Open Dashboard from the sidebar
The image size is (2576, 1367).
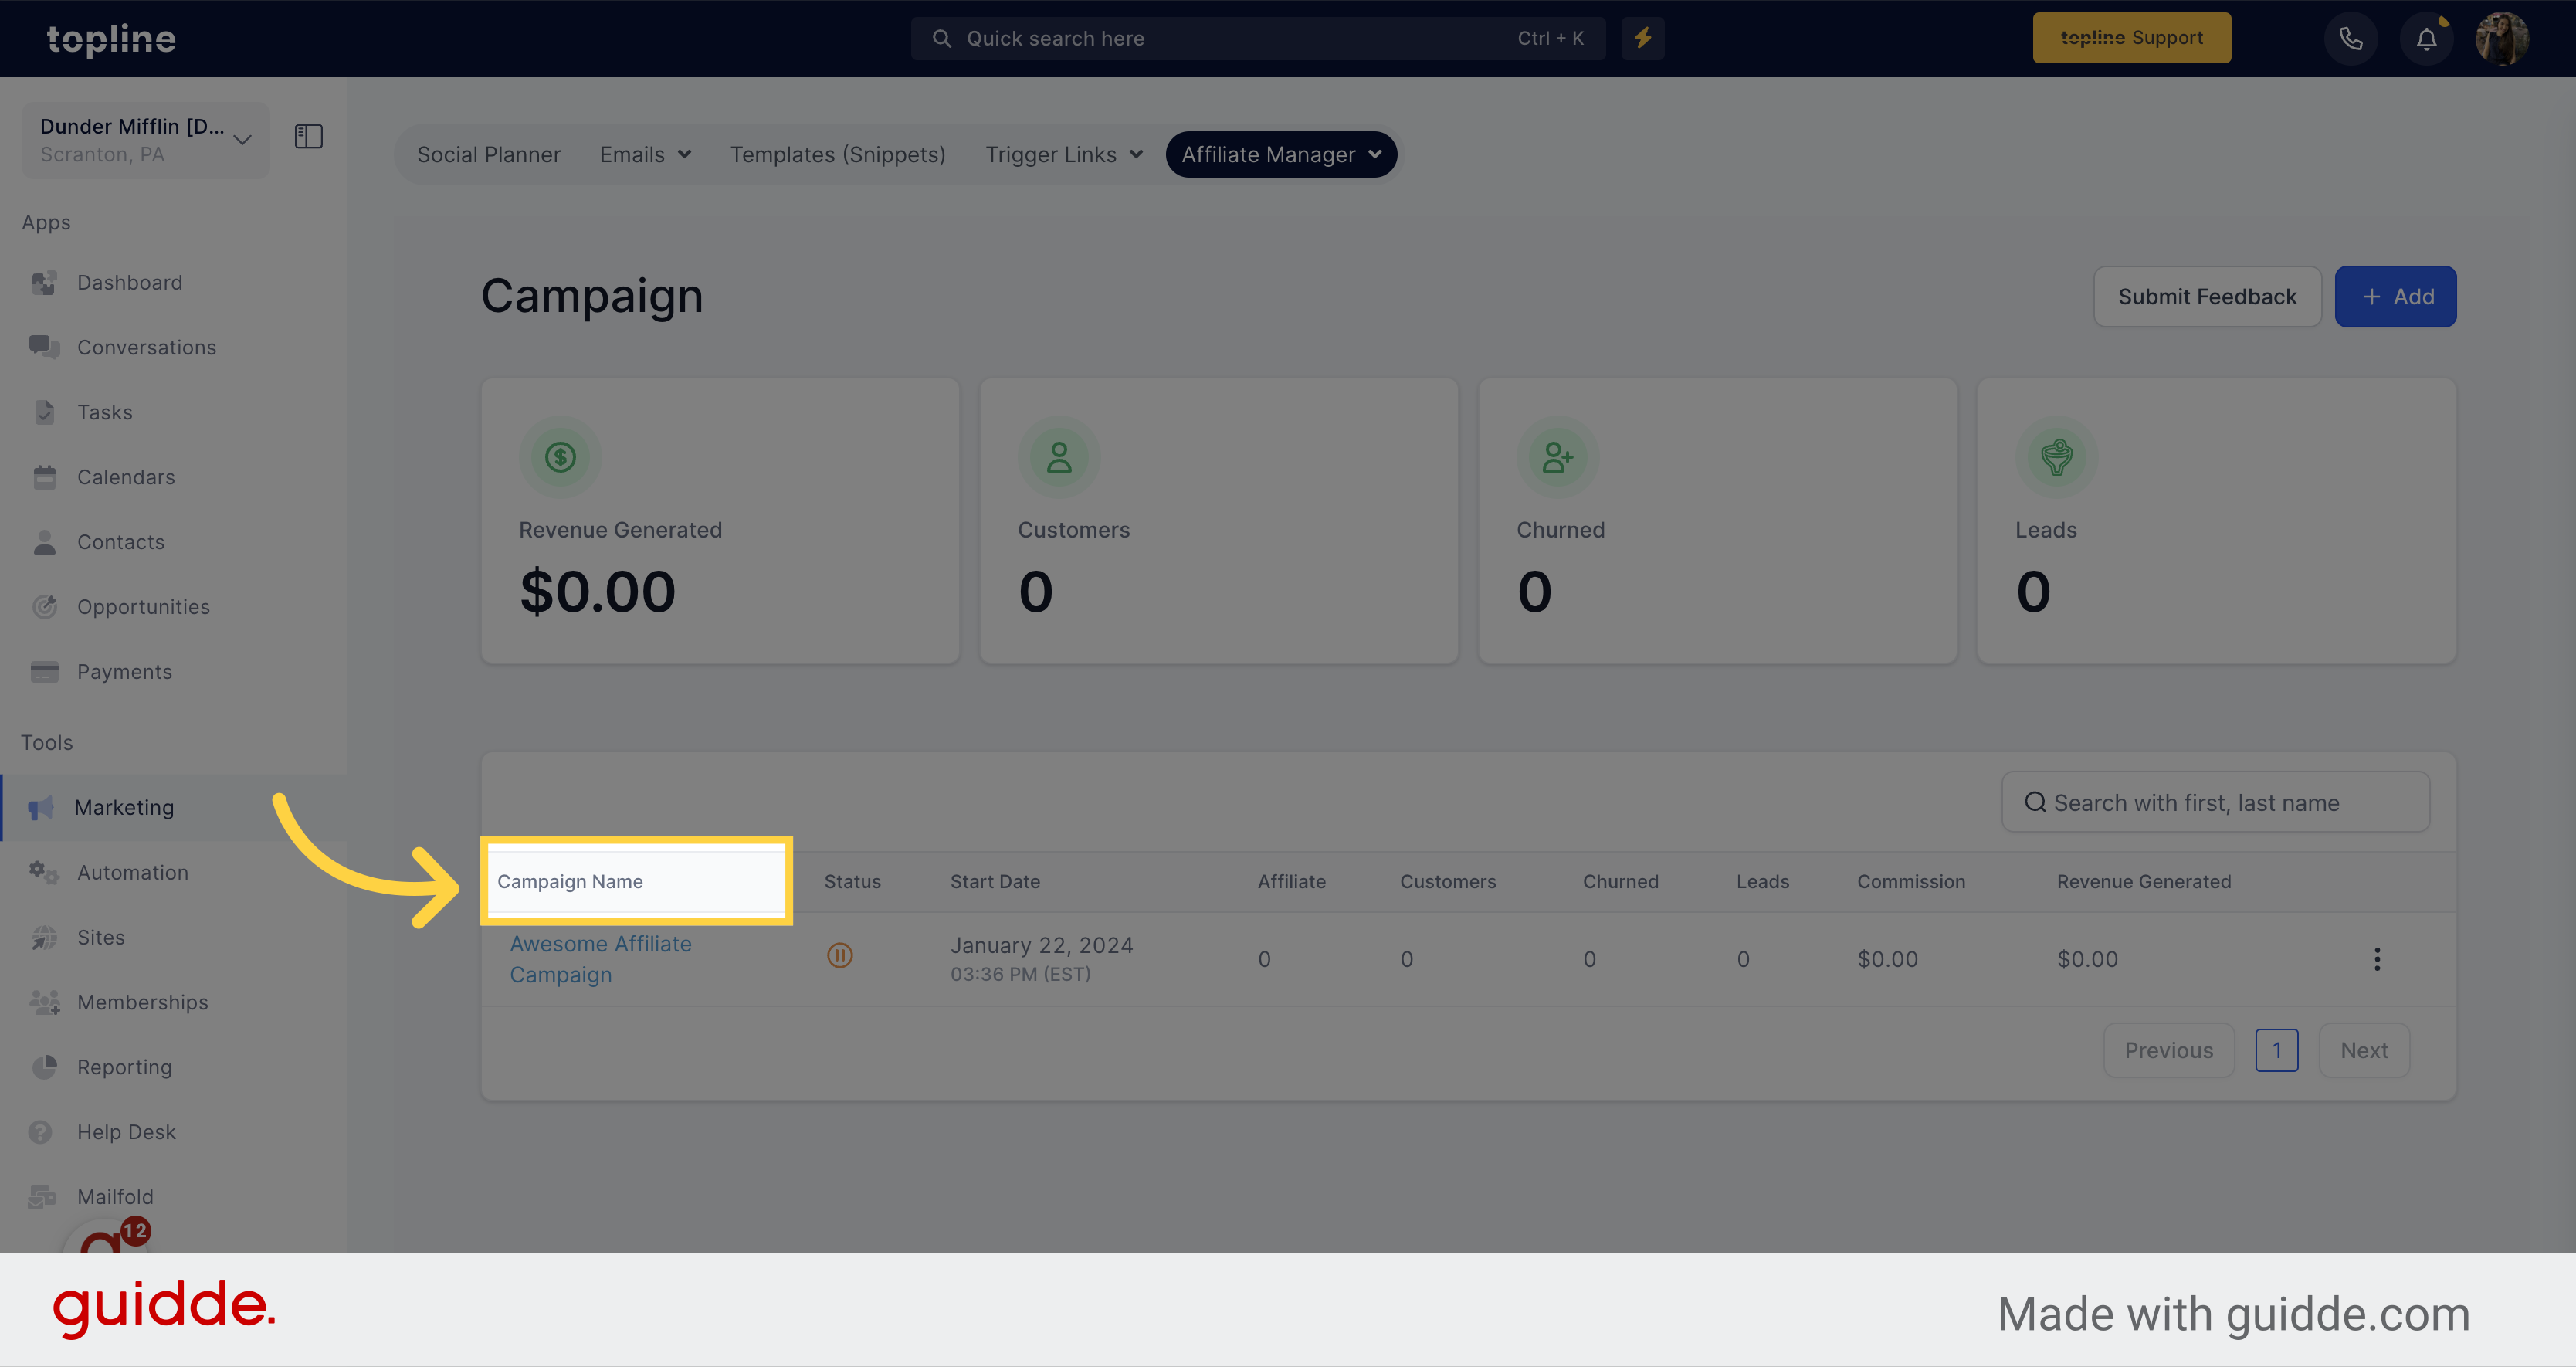pos(130,283)
